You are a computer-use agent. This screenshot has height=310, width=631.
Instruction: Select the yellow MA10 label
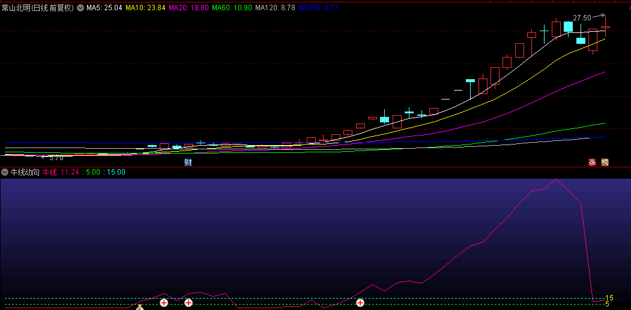pos(145,8)
